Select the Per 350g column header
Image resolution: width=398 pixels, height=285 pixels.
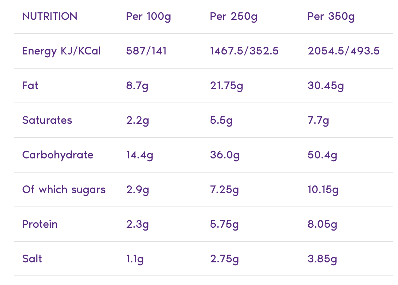331,17
